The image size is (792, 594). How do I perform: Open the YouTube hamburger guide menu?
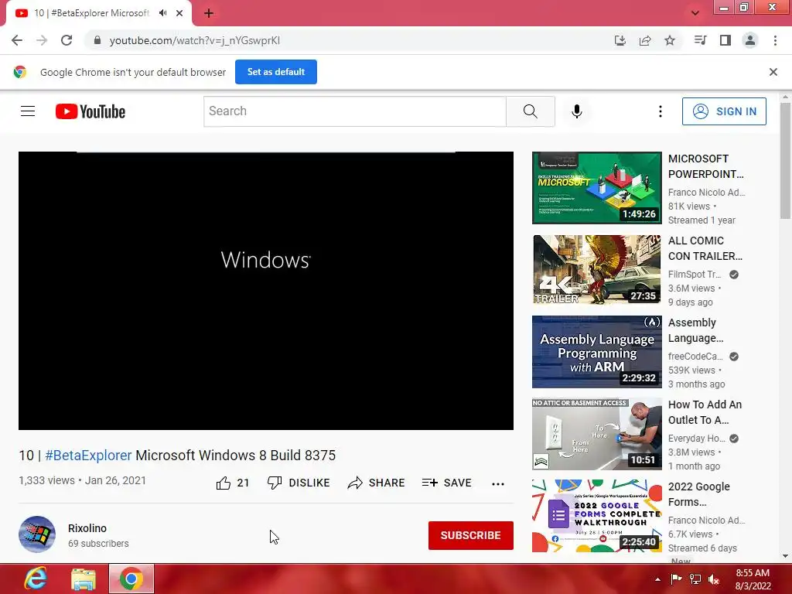click(x=28, y=111)
